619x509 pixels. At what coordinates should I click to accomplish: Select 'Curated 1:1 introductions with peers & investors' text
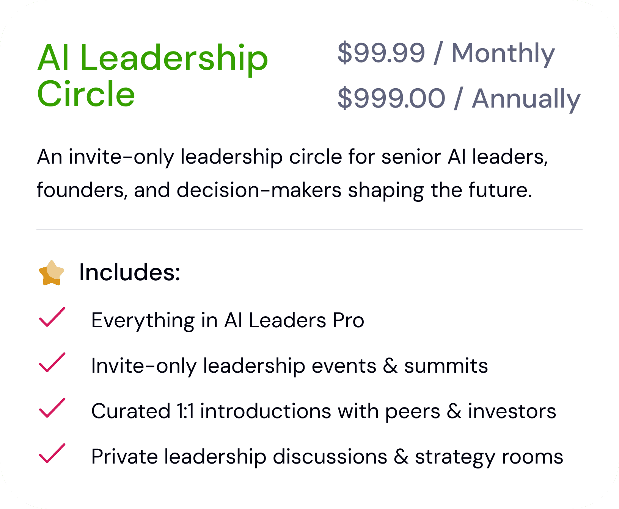tap(324, 411)
